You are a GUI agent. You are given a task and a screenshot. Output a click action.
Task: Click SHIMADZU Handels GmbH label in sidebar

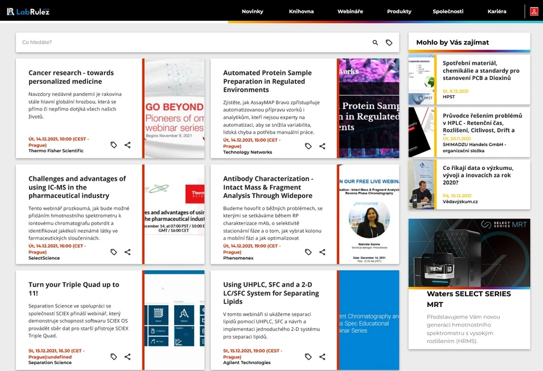click(x=474, y=147)
